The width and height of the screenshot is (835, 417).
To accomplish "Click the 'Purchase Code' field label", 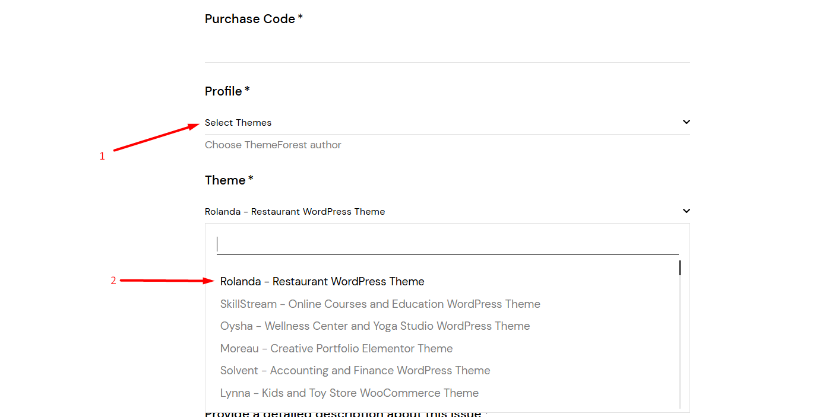I will [x=254, y=19].
